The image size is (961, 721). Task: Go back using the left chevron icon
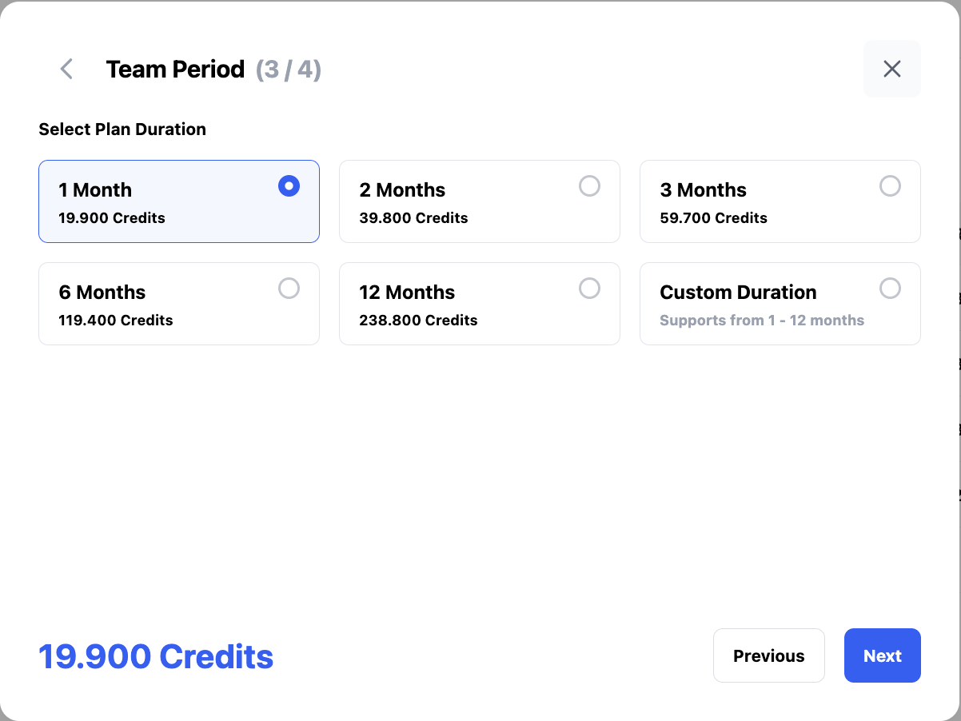[66, 69]
